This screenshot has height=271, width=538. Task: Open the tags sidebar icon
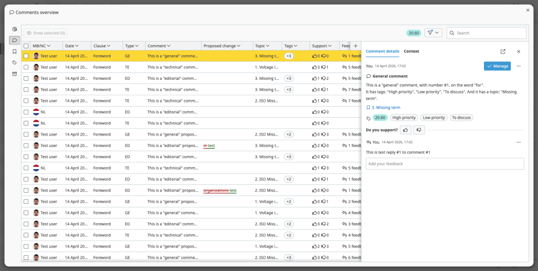(14, 63)
